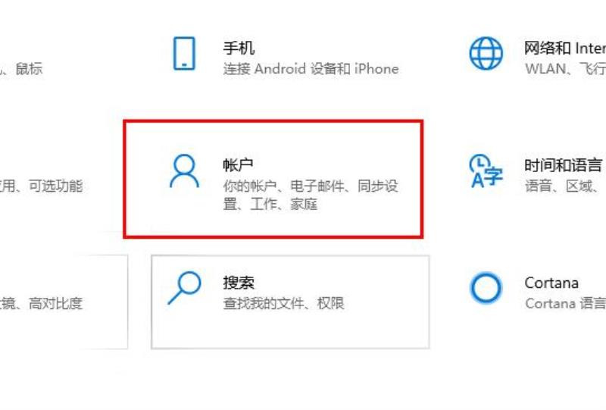Screen dimensions: 606x410
Task: Click the Cortana 语言 description text
Action: tap(565, 303)
